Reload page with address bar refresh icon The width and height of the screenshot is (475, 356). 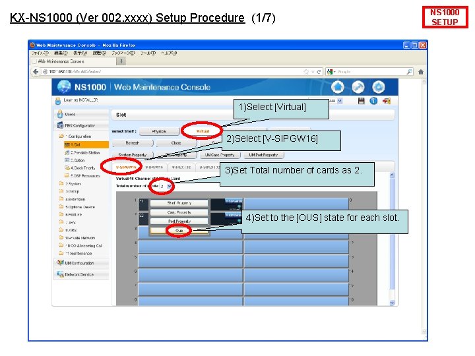pyautogui.click(x=319, y=72)
